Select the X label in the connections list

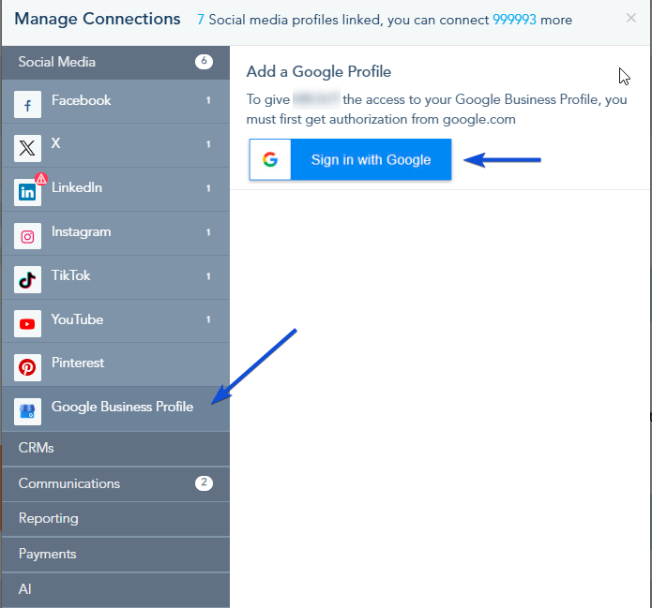[x=55, y=143]
